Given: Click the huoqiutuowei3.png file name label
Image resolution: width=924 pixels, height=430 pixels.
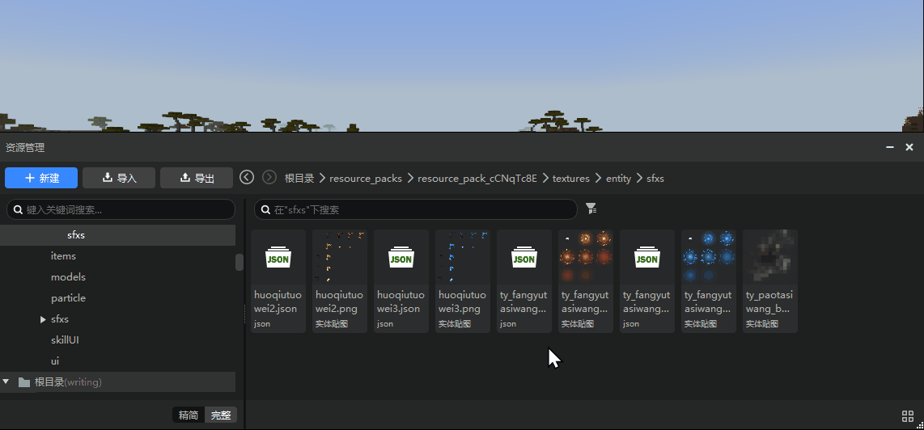Looking at the screenshot, I should pos(463,301).
